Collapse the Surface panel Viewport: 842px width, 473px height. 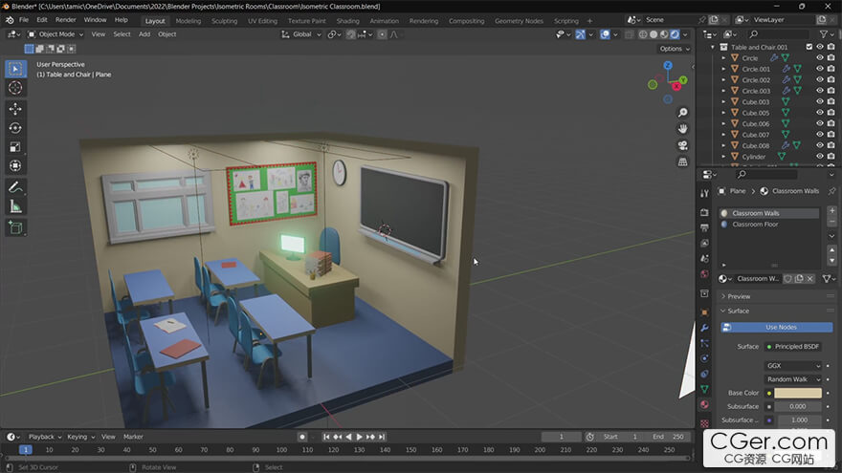tap(738, 312)
